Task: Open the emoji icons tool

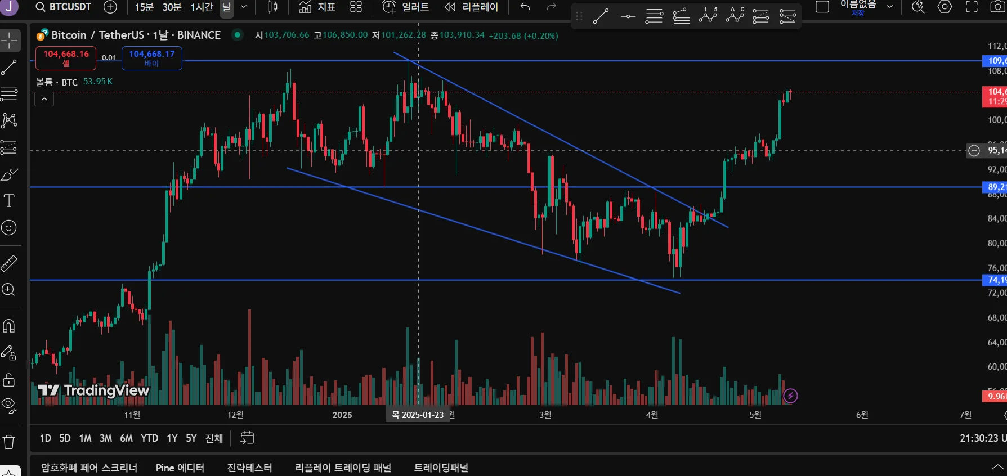Action: point(10,228)
